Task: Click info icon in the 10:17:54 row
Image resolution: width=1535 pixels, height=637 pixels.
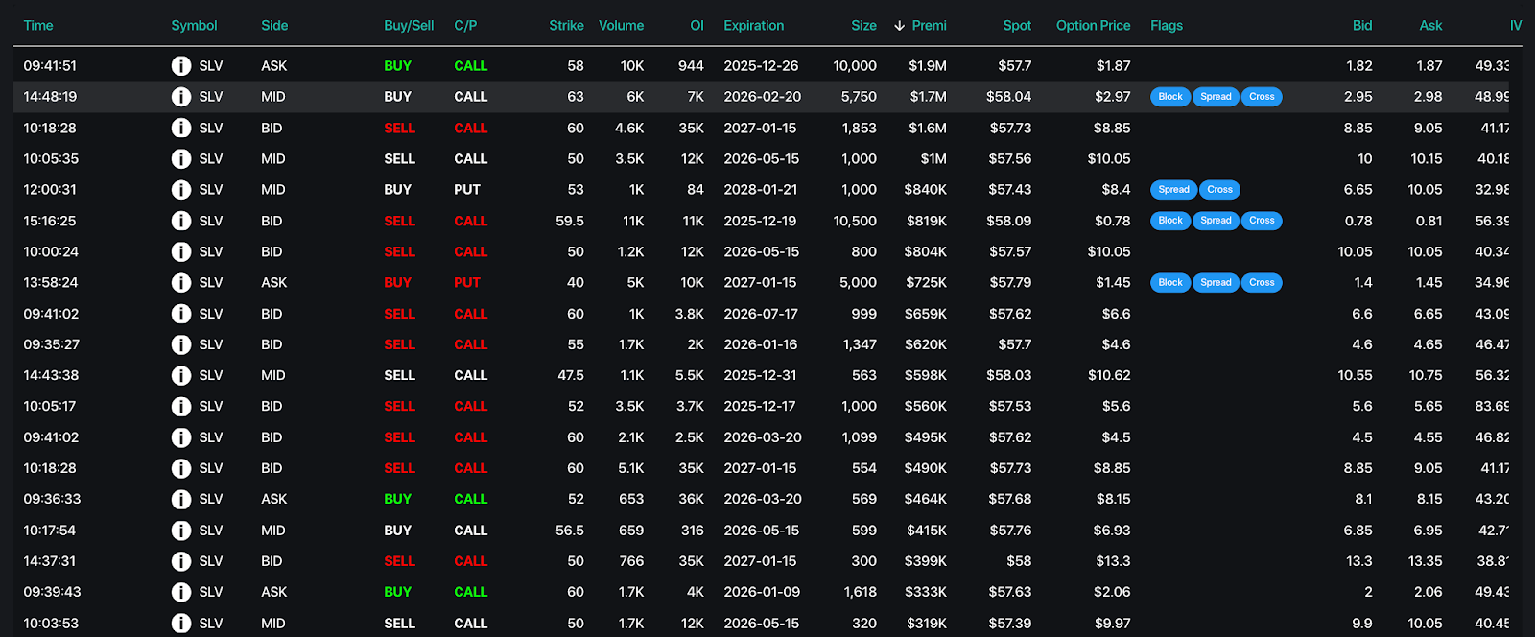Action: coord(180,531)
